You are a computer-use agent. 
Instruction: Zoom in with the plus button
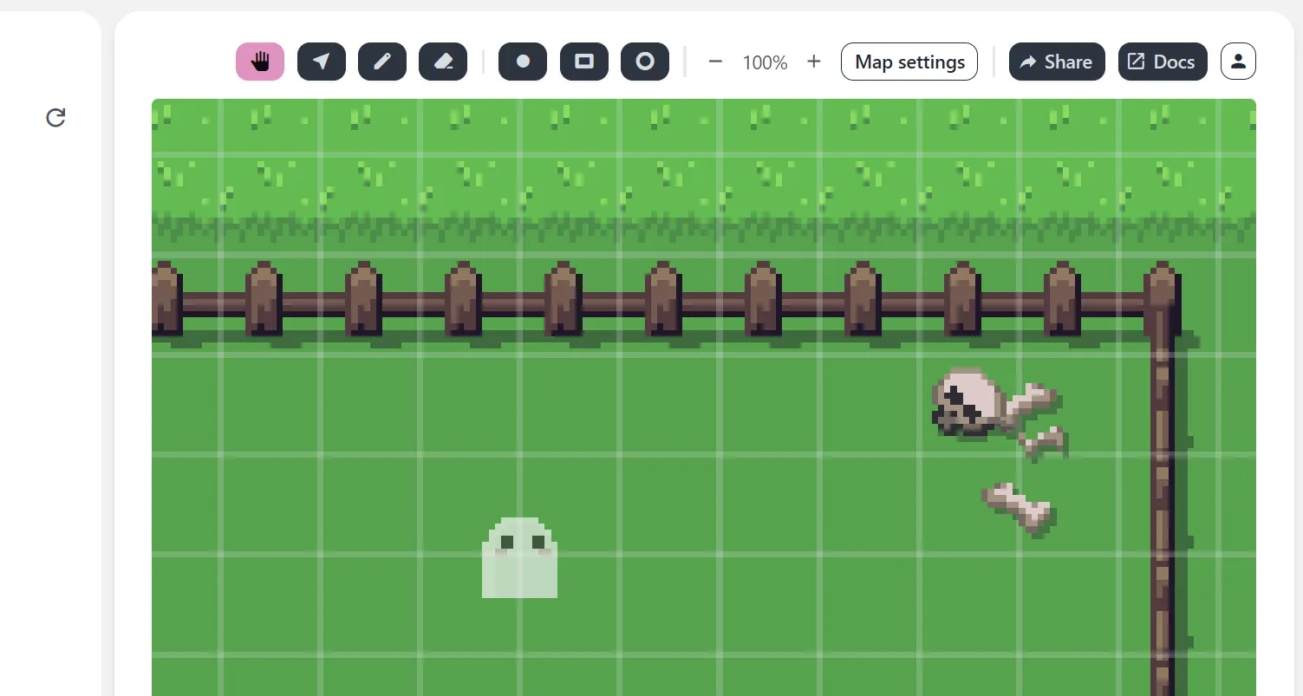point(813,62)
